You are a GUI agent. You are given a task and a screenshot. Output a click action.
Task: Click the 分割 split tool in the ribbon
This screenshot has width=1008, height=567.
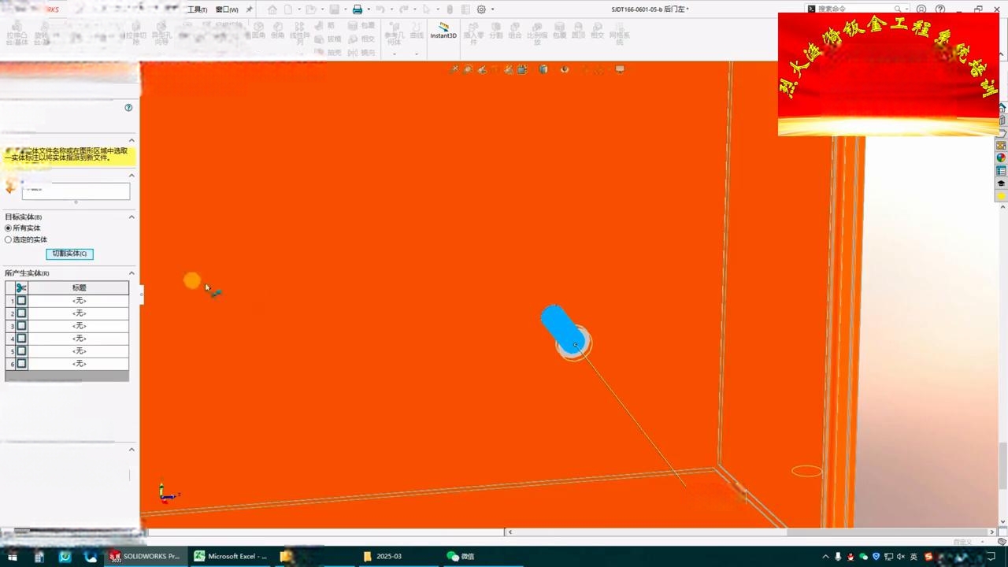[x=495, y=31]
